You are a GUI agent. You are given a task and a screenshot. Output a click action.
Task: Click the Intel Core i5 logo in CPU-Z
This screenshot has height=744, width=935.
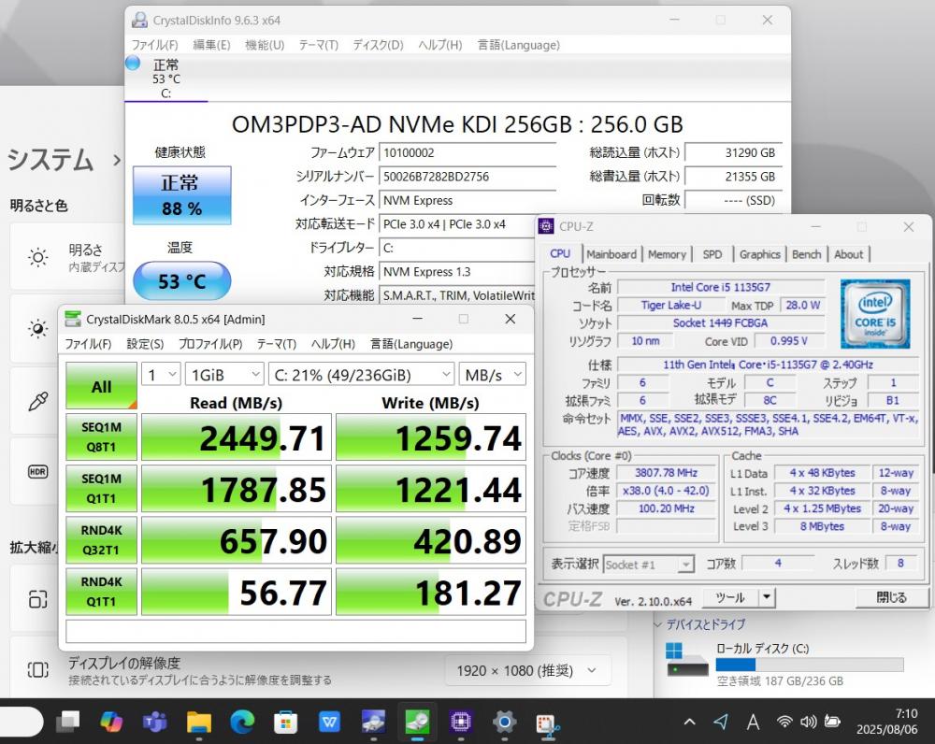tap(875, 313)
